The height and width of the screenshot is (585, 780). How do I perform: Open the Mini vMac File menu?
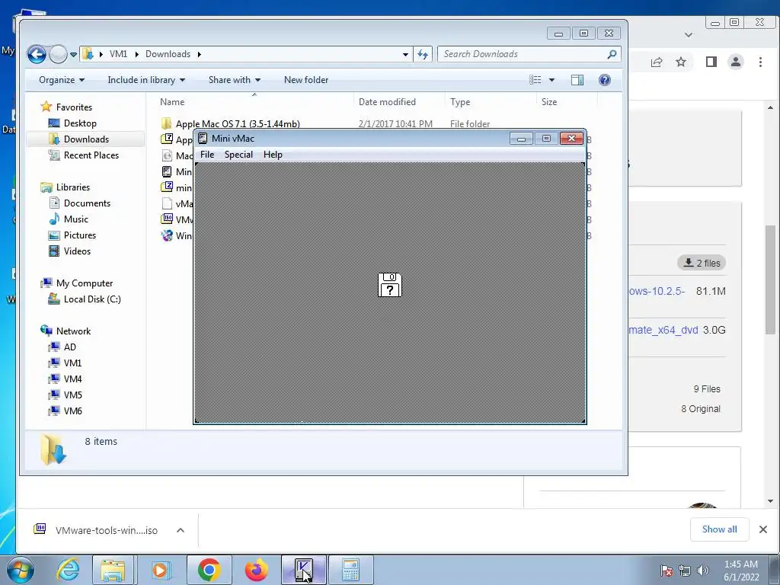coord(207,154)
